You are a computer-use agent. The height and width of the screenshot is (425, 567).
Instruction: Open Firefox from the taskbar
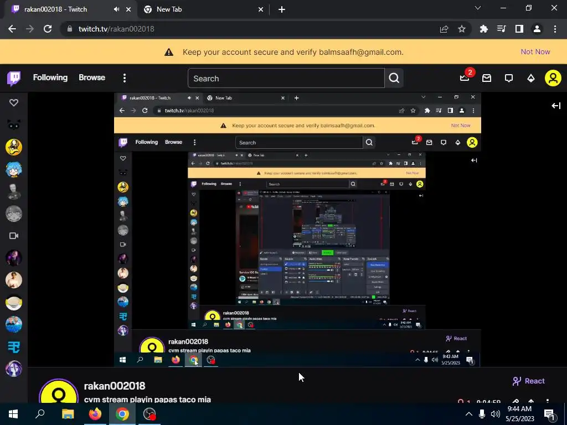click(x=95, y=414)
